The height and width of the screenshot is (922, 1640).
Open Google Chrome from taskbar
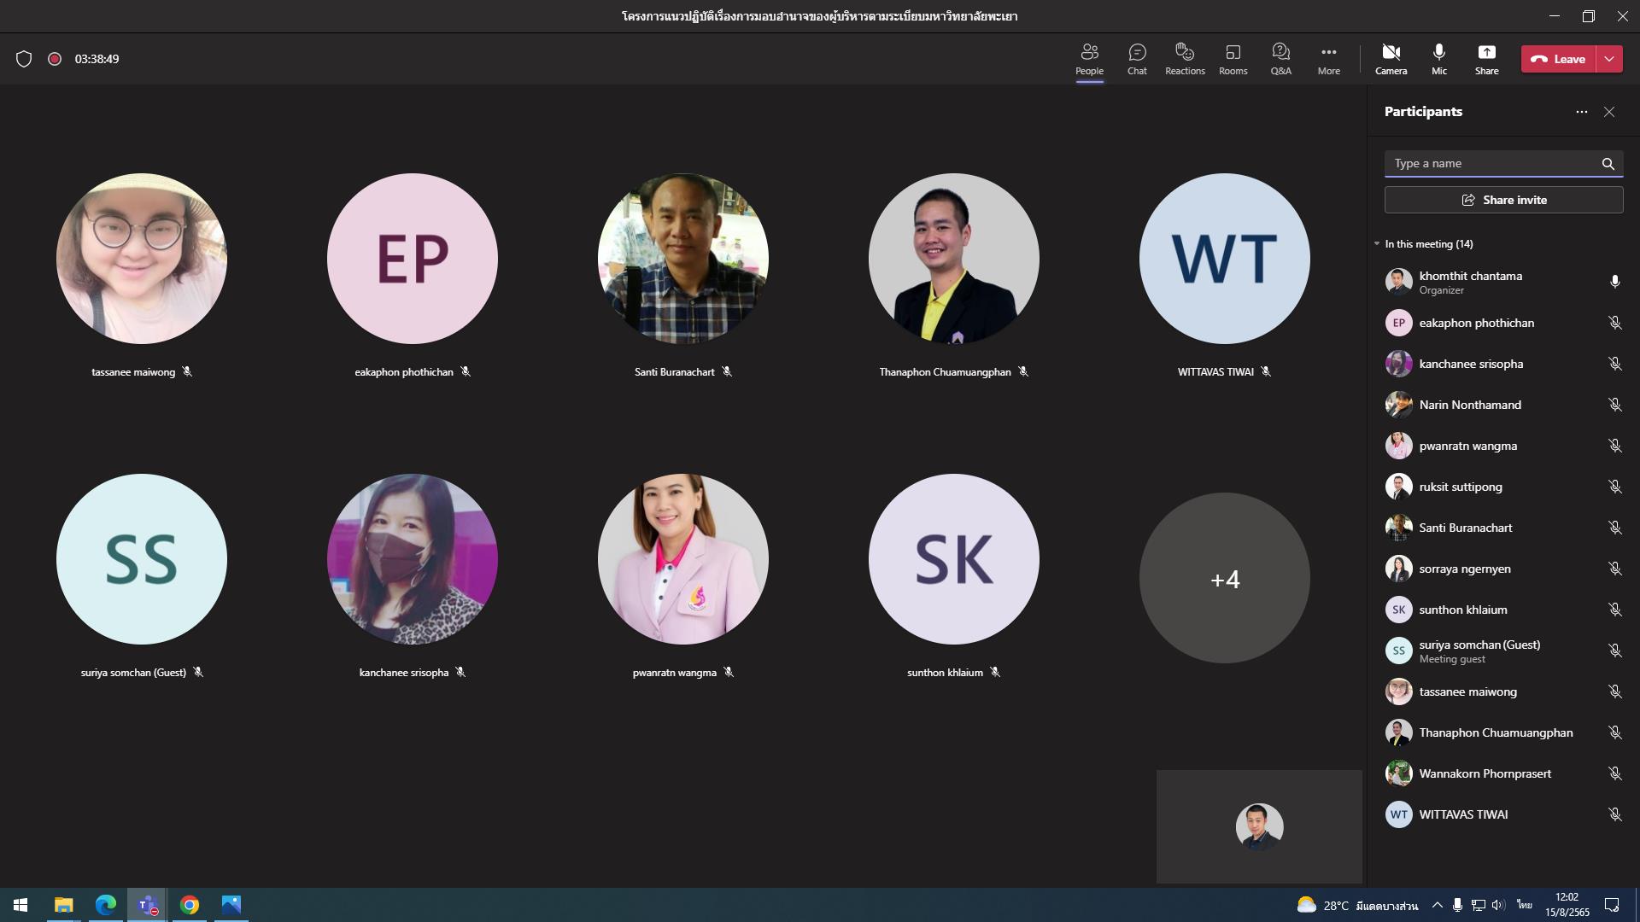190,905
